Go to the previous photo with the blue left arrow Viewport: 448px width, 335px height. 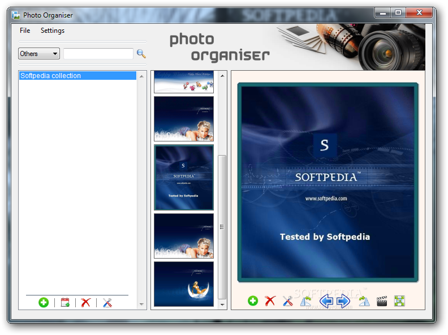tap(326, 301)
